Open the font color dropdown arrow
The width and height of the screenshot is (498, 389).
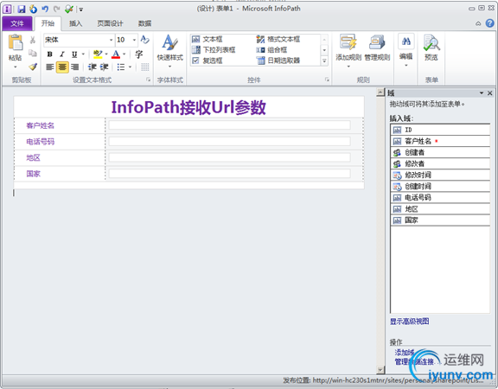124,54
